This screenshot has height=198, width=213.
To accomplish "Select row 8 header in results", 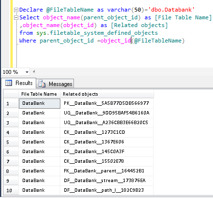I will [x=11, y=171].
